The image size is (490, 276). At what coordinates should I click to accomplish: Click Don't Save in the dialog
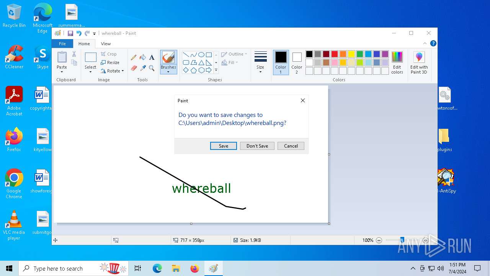click(x=257, y=146)
